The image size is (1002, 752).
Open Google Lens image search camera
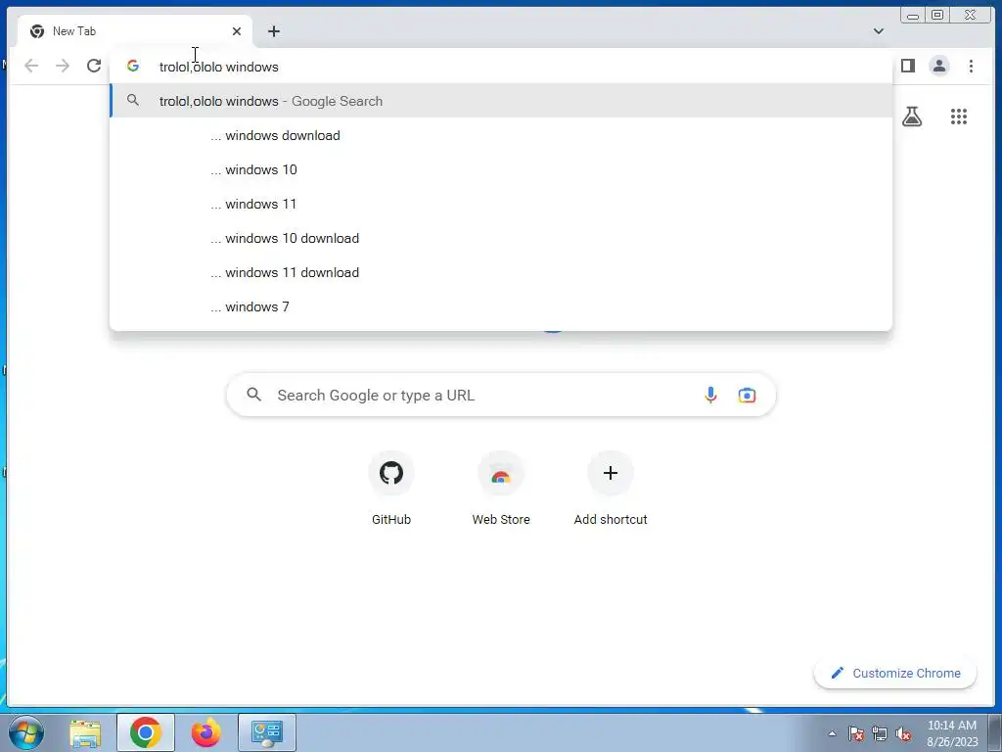[747, 396]
